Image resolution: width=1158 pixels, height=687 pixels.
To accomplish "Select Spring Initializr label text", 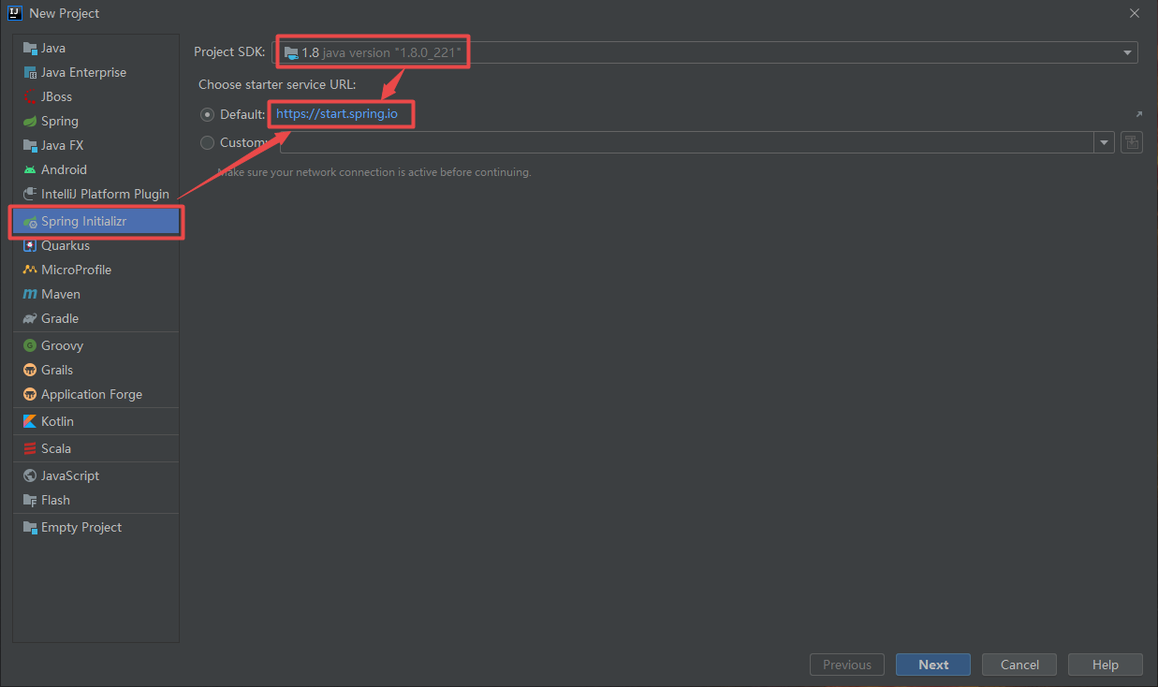I will pos(83,222).
